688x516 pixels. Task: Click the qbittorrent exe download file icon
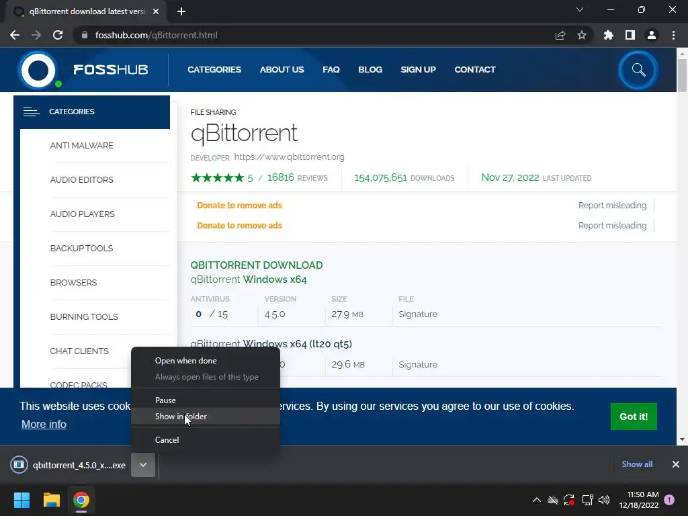coord(19,465)
